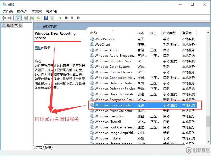The width and height of the screenshot is (211, 156).
Task: Click the Export list toolbar icon
Action: point(38,18)
